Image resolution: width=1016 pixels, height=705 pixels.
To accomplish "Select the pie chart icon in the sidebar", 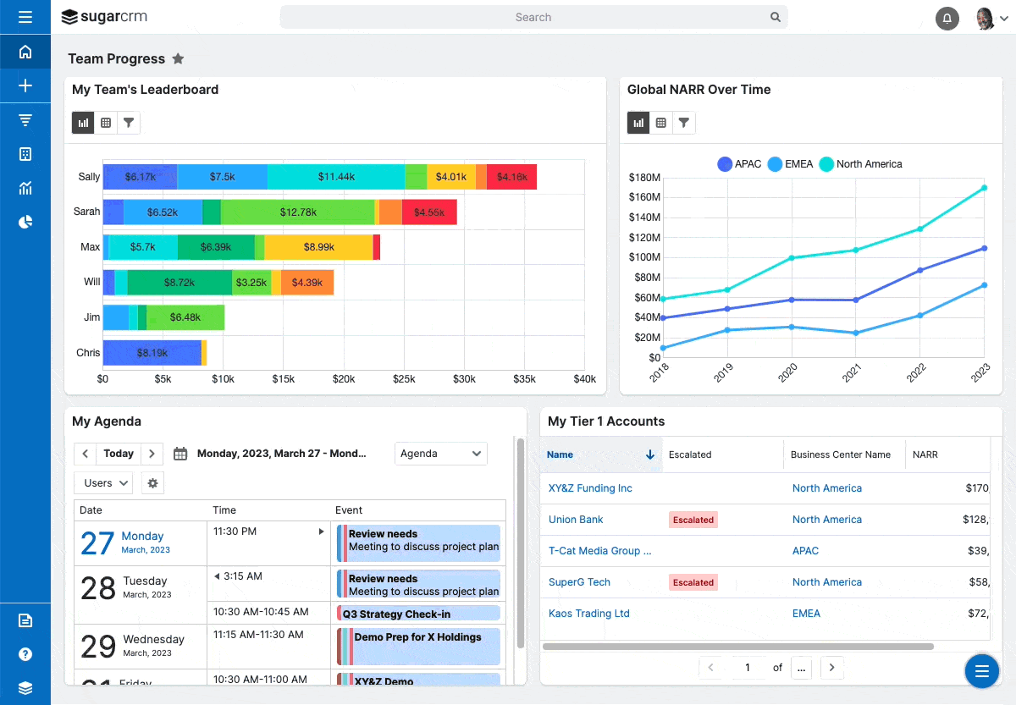I will (25, 222).
